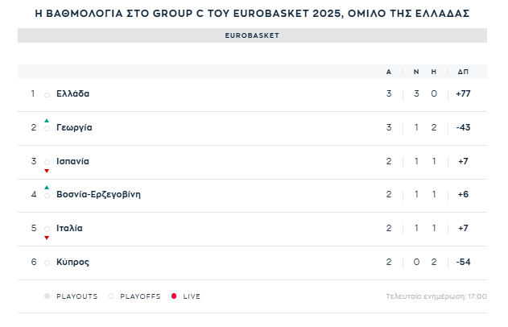Click the Α column header
This screenshot has height=327, width=508.
pyautogui.click(x=389, y=72)
